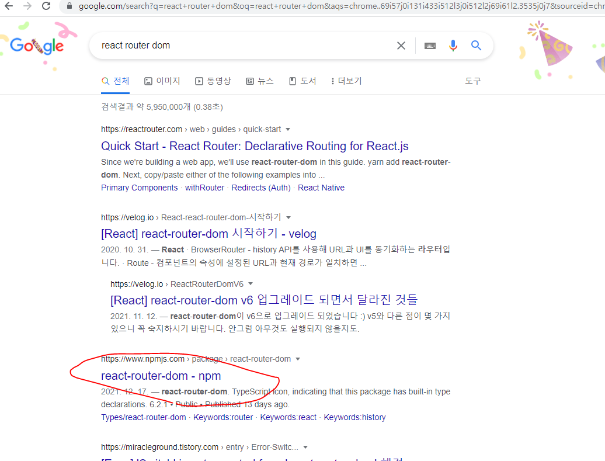Open Types/react-router-dom sitelink
The height and width of the screenshot is (461, 605).
click(x=144, y=417)
